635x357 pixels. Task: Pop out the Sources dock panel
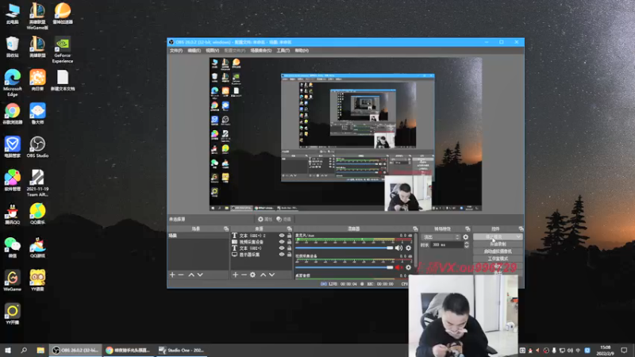coord(289,229)
